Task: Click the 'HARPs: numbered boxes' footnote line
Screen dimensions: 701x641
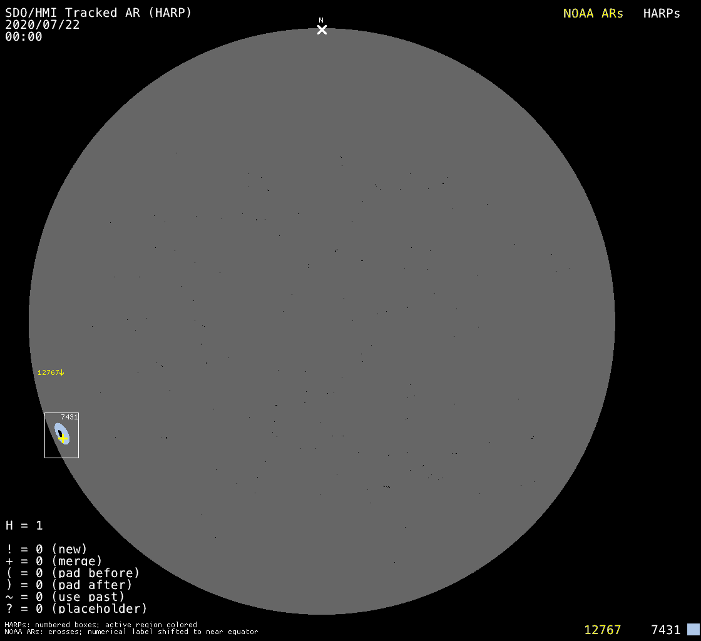Action: [101, 625]
